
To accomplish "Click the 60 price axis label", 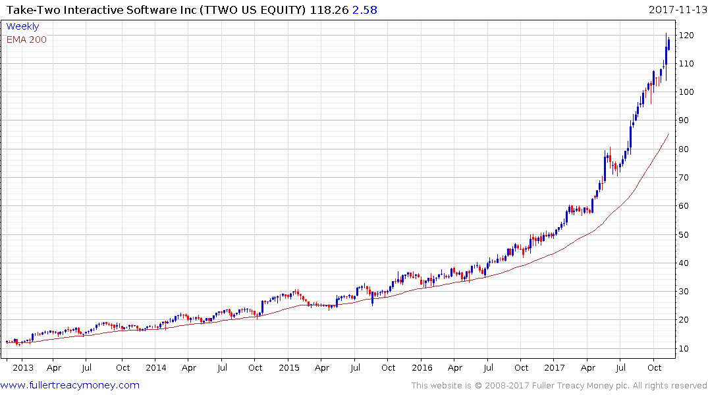I will pos(684,206).
